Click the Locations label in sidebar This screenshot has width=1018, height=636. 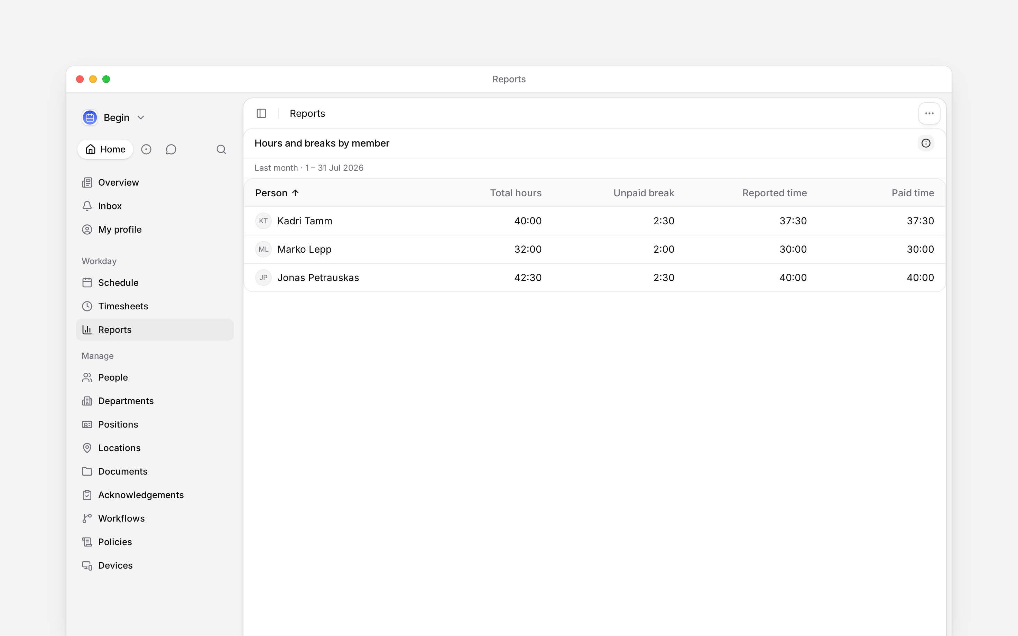coord(119,448)
